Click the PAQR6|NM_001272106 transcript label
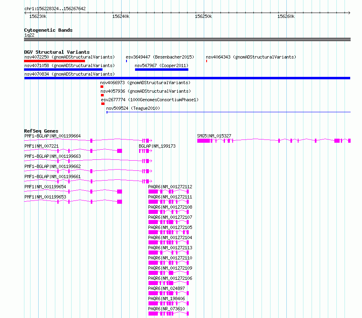The width and height of the screenshot is (362, 318). pyautogui.click(x=170, y=278)
